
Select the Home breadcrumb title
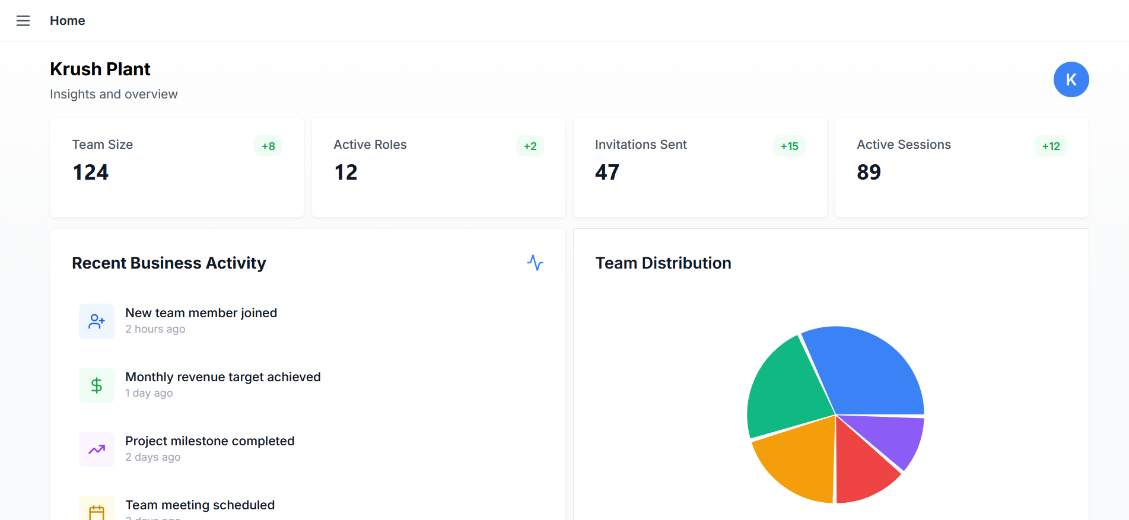click(x=68, y=21)
